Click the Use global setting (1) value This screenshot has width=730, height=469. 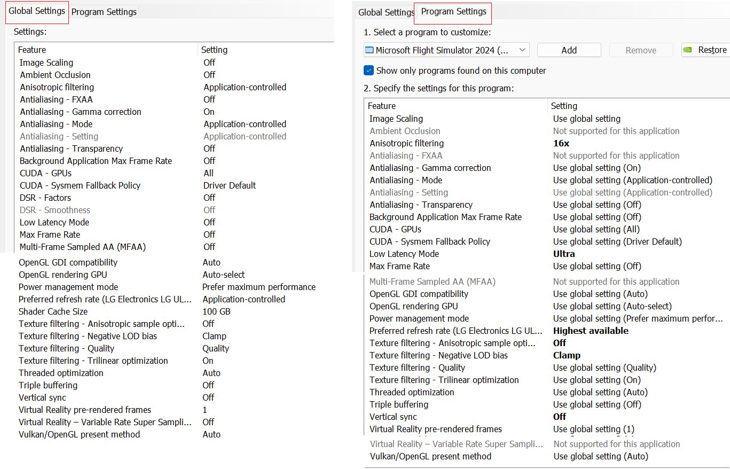tap(594, 429)
